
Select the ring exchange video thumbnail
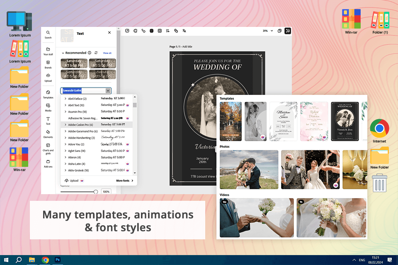pyautogui.click(x=257, y=217)
